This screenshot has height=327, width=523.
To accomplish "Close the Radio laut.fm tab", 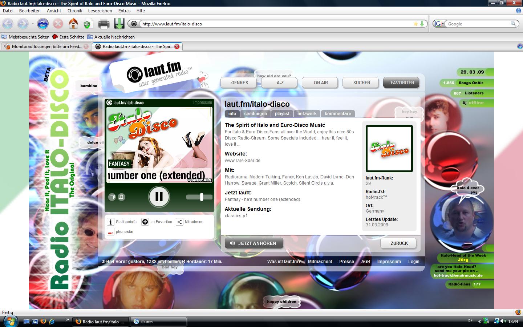I will [x=177, y=47].
